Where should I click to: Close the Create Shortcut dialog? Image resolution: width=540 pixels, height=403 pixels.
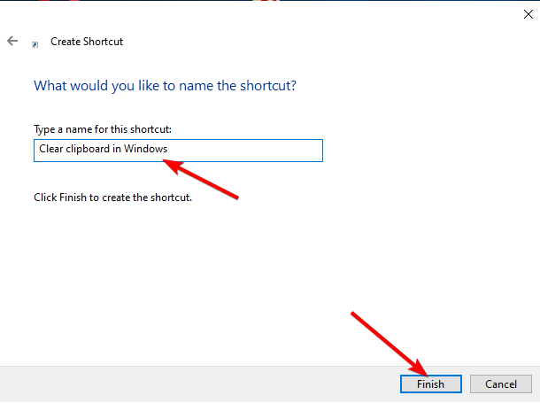pyautogui.click(x=528, y=14)
